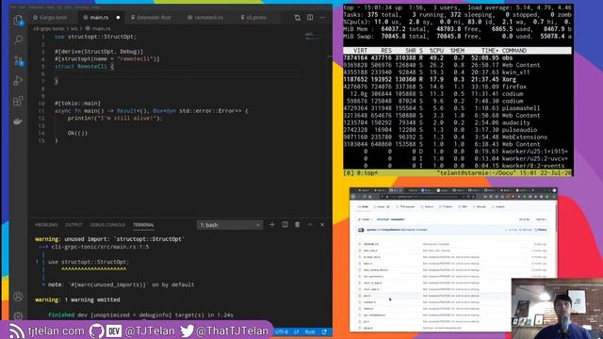This screenshot has height=339, width=603.
Task: Open the terminal selector dropdown showing 1: bash
Action: click(x=230, y=225)
